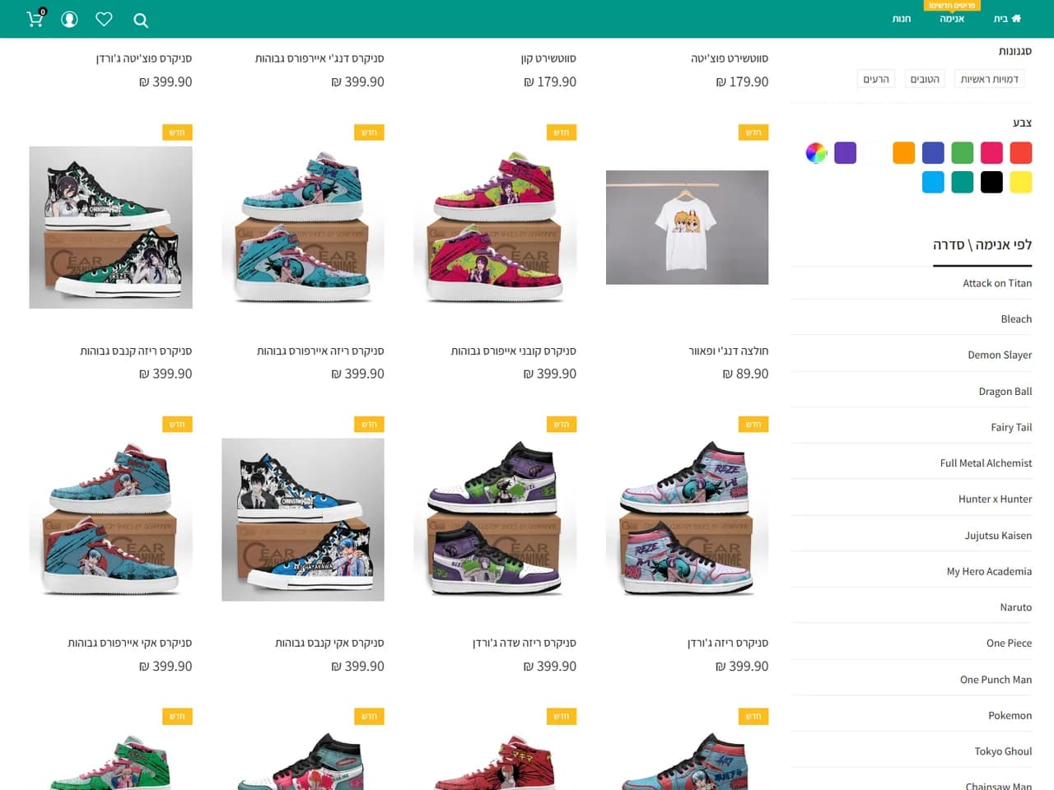Browse the Pokemon category
Viewport: 1054px width, 790px height.
point(1010,715)
